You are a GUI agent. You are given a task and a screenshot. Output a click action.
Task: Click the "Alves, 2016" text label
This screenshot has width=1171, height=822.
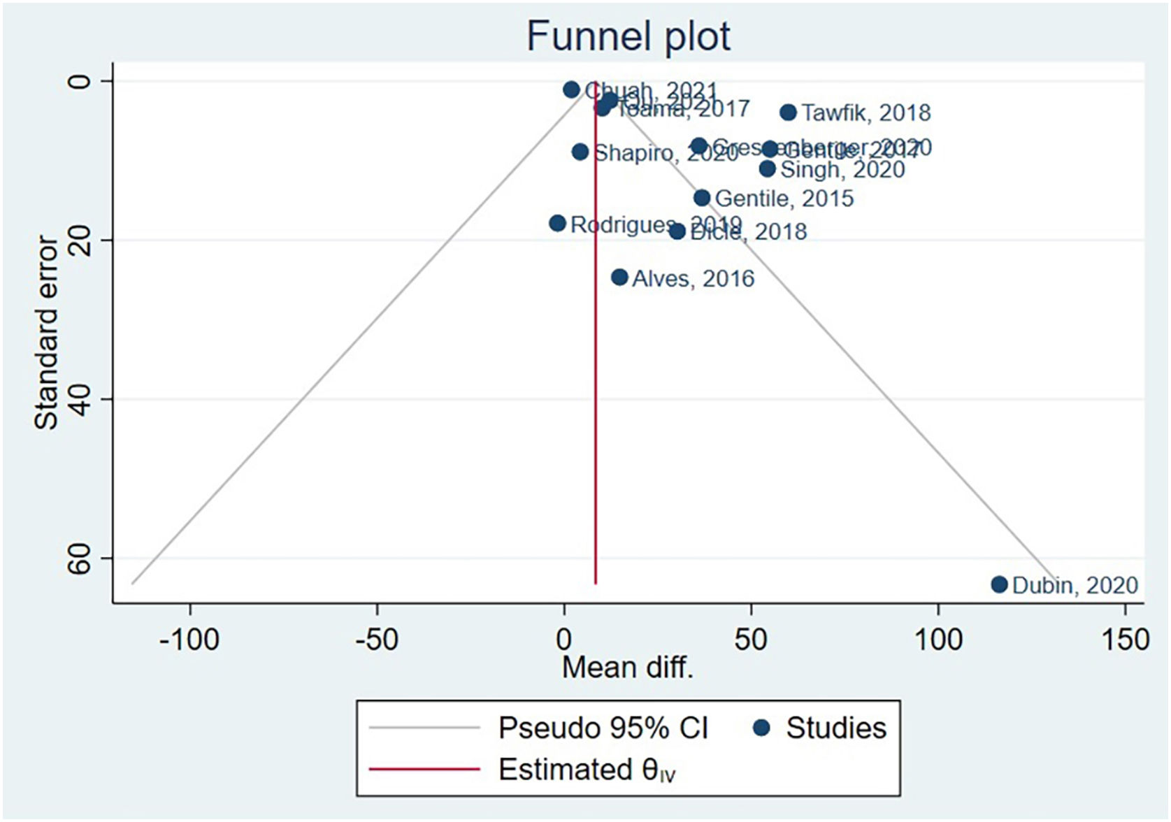tap(694, 279)
